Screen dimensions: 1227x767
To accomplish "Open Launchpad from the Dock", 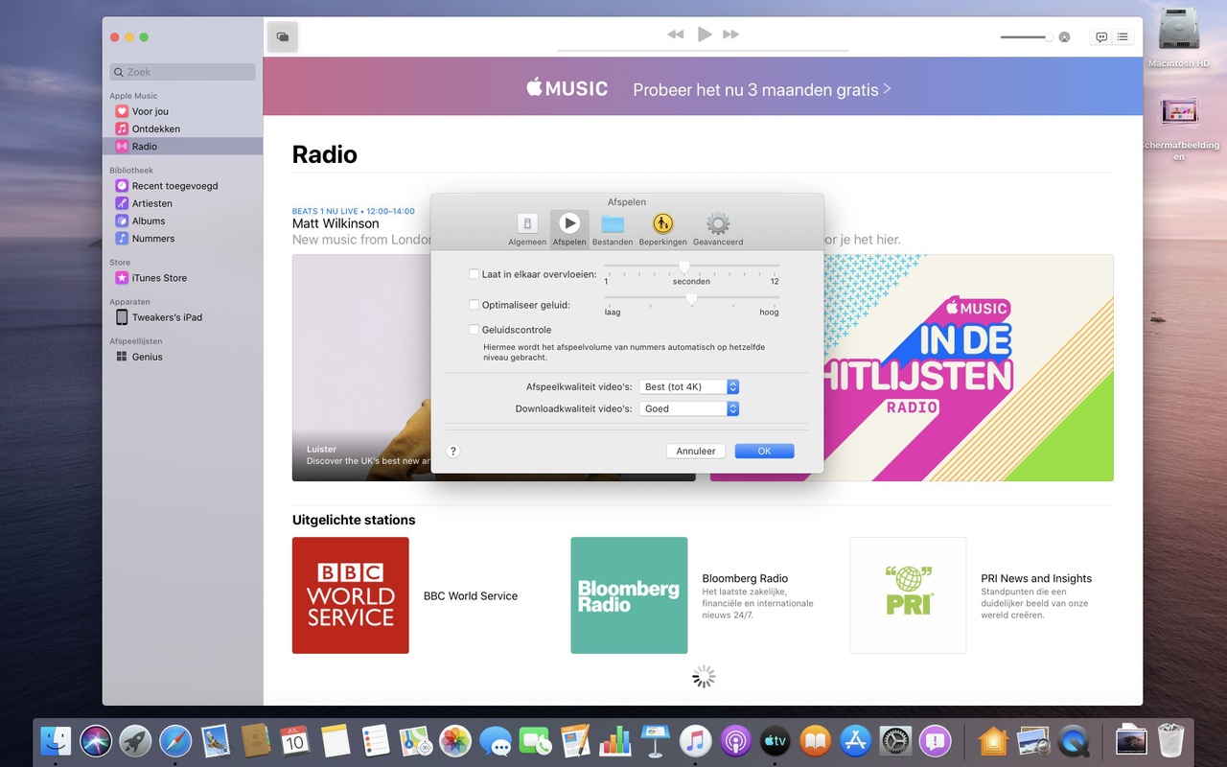I will [x=135, y=741].
